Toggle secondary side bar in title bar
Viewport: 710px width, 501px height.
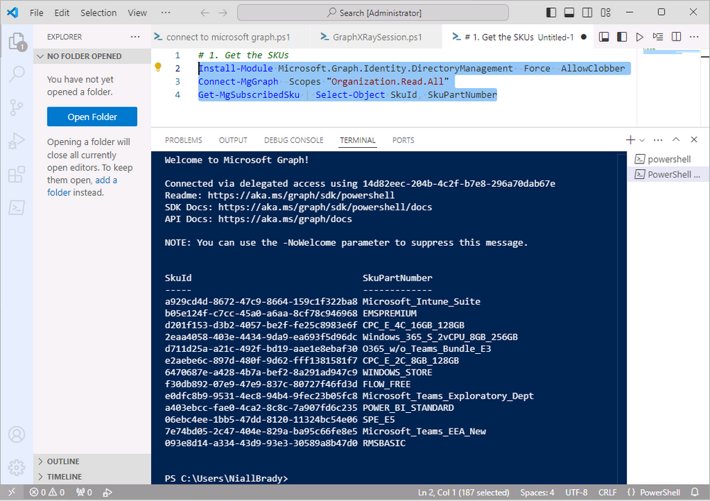tap(587, 13)
